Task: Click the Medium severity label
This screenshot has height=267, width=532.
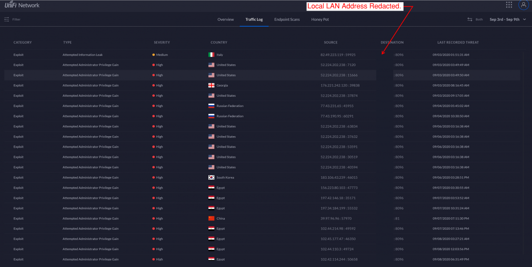Action: tap(161, 55)
